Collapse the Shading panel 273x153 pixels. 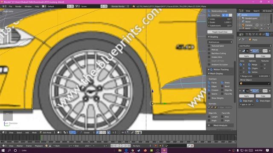point(209,37)
